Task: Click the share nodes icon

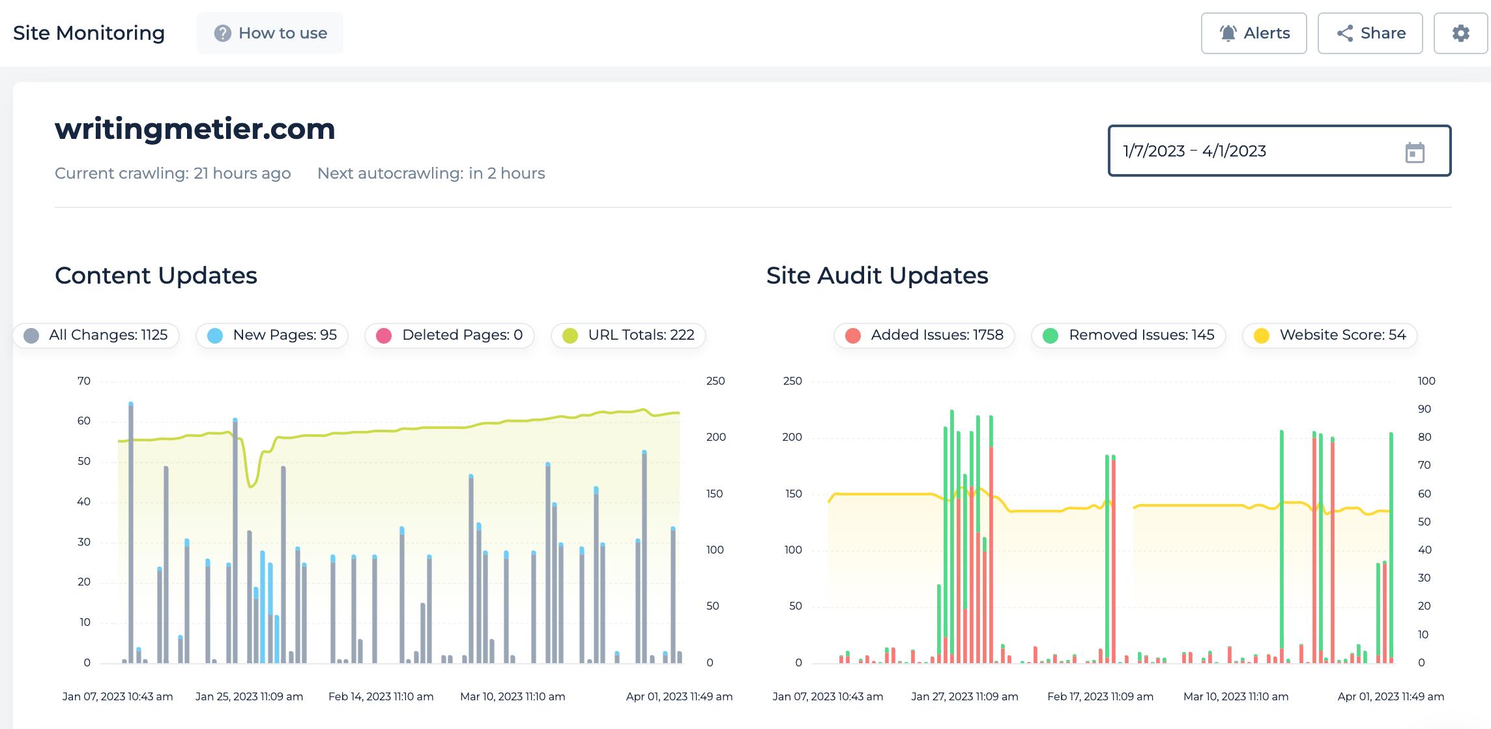Action: 1345,33
